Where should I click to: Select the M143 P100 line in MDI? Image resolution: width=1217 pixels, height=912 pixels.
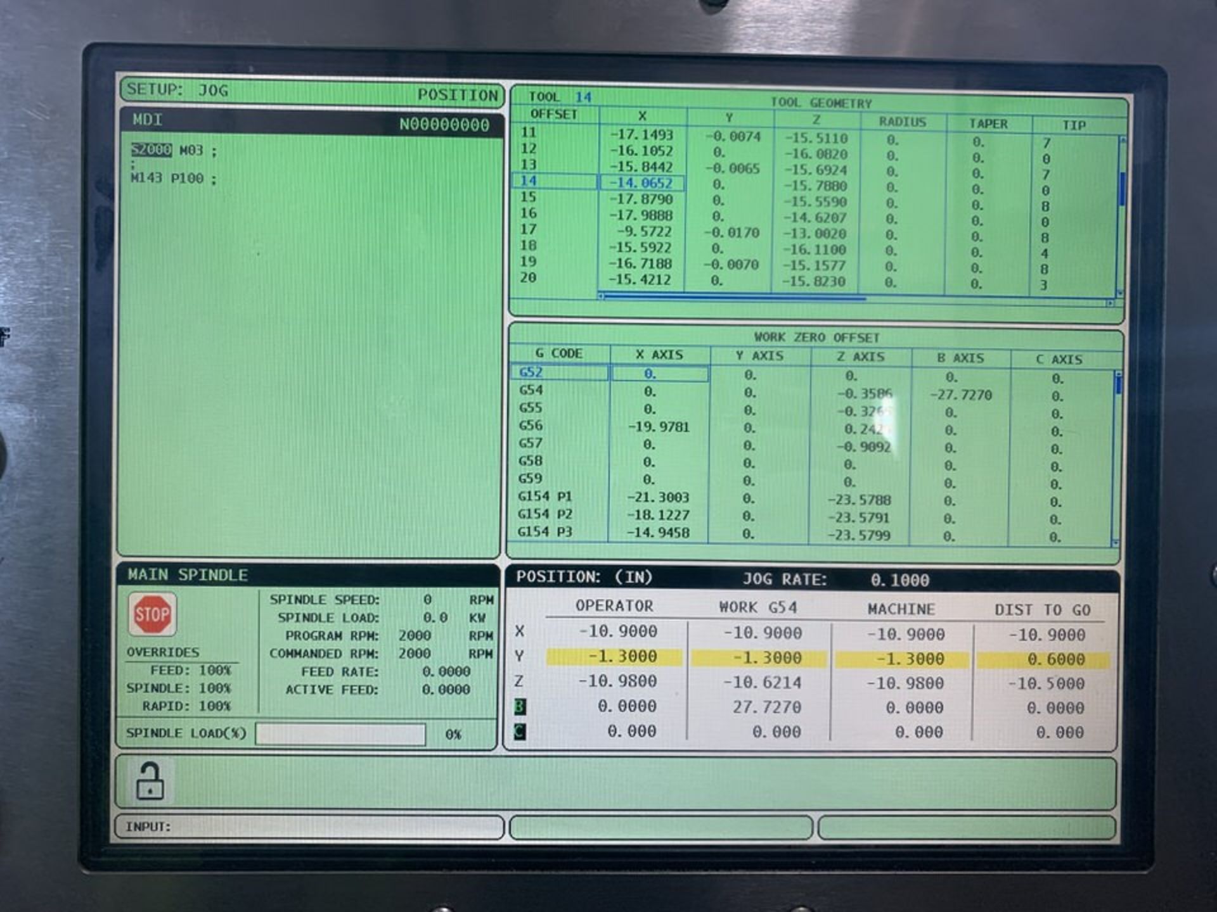(x=173, y=179)
